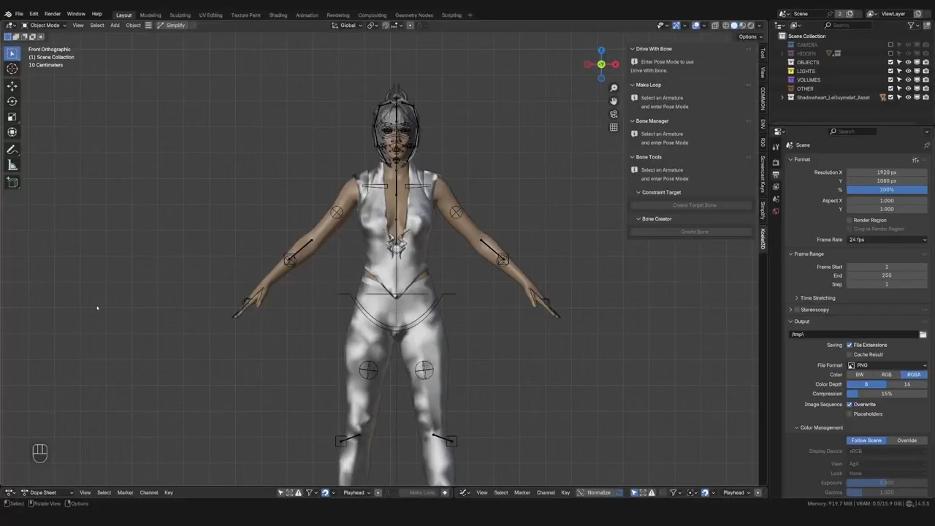
Task: Toggle the Overwrite checkbox
Action: point(850,405)
